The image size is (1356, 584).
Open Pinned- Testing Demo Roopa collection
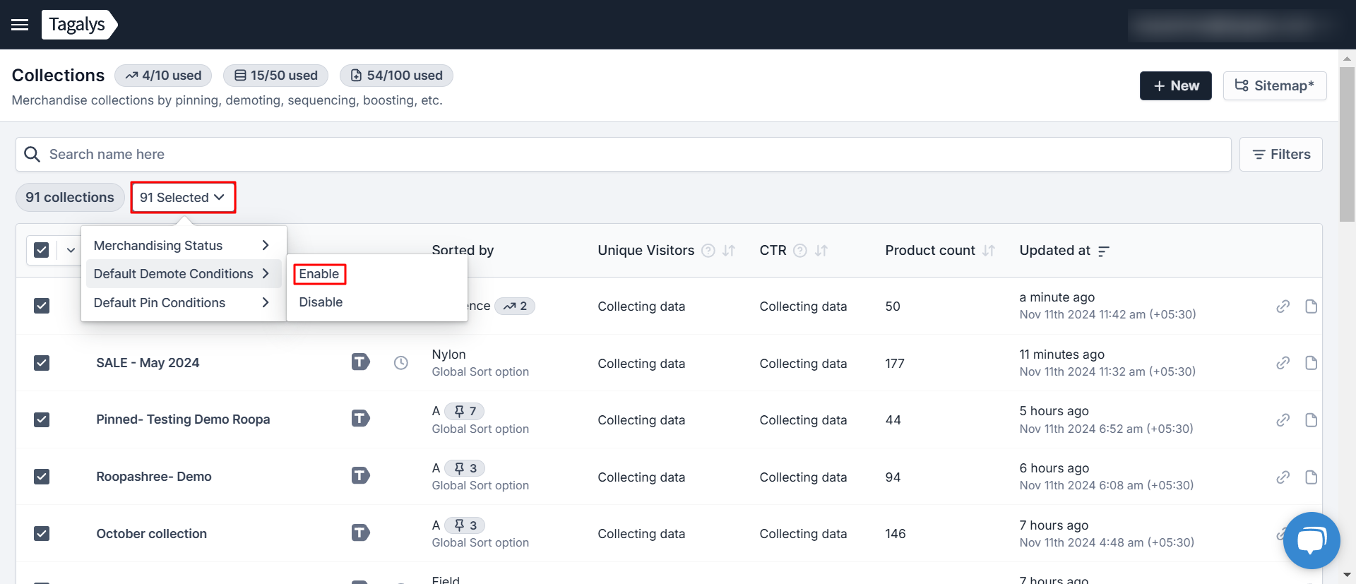pos(183,419)
